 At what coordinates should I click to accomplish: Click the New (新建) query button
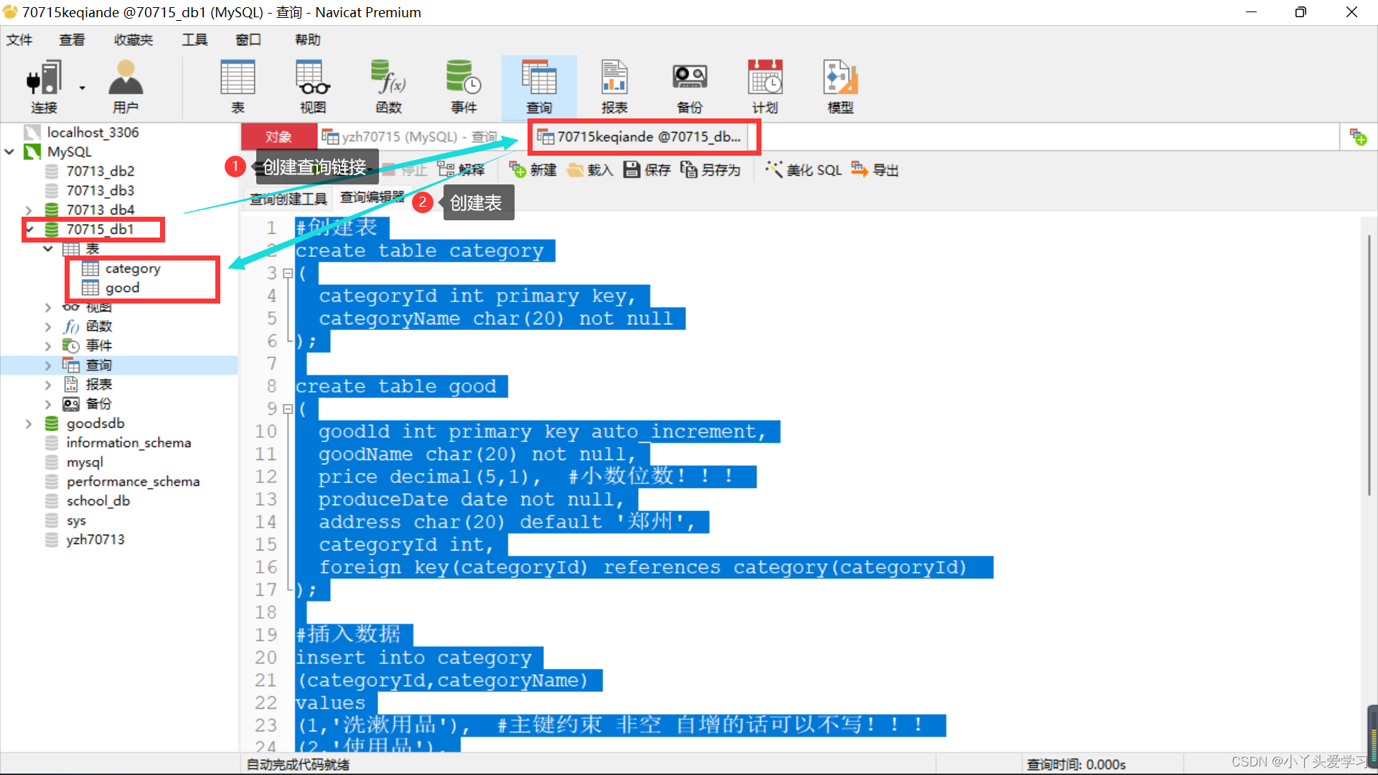(x=533, y=170)
